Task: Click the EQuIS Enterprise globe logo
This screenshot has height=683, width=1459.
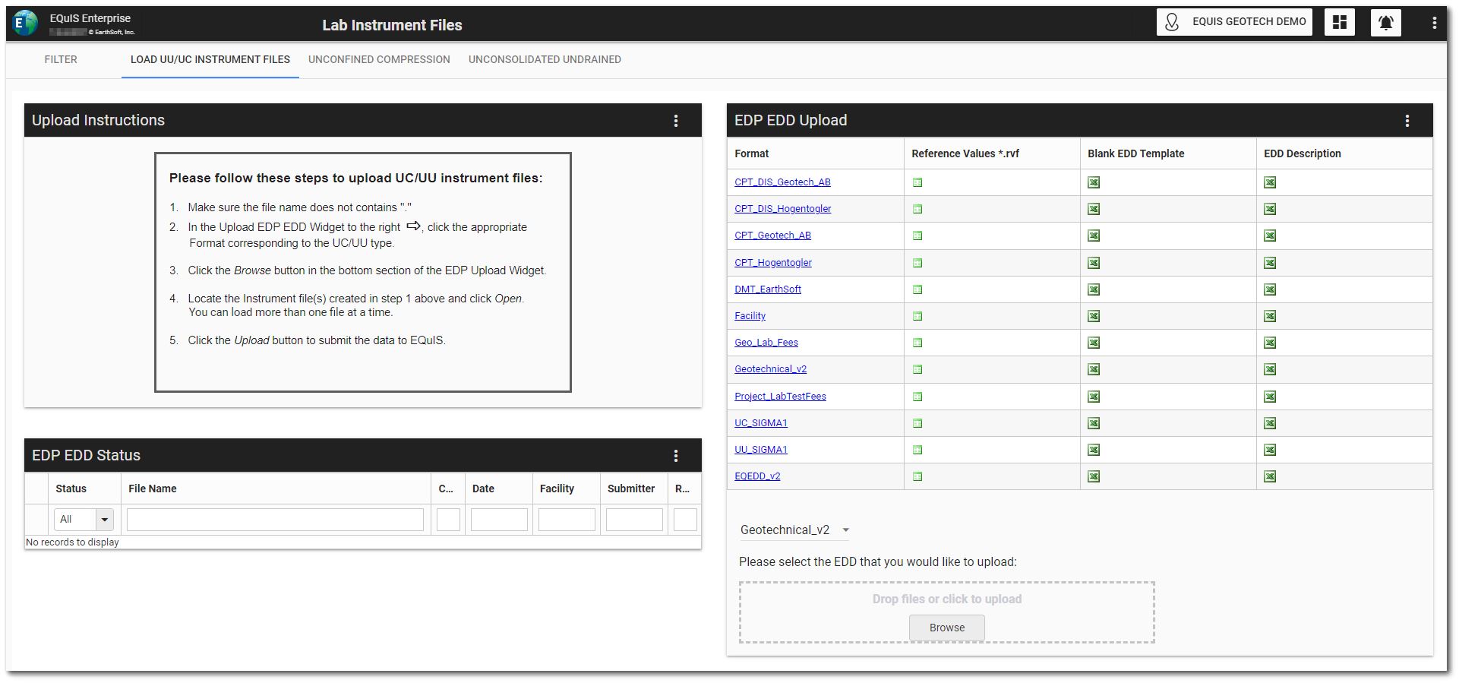Action: click(x=25, y=24)
